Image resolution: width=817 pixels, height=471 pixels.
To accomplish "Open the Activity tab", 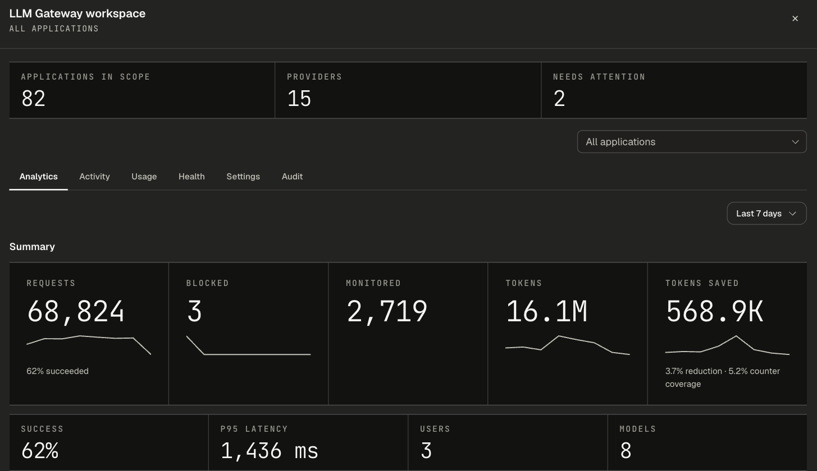I will (x=94, y=176).
